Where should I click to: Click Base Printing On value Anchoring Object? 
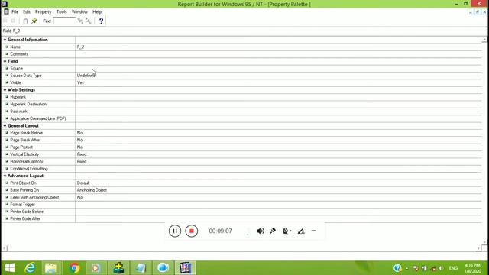pos(92,190)
